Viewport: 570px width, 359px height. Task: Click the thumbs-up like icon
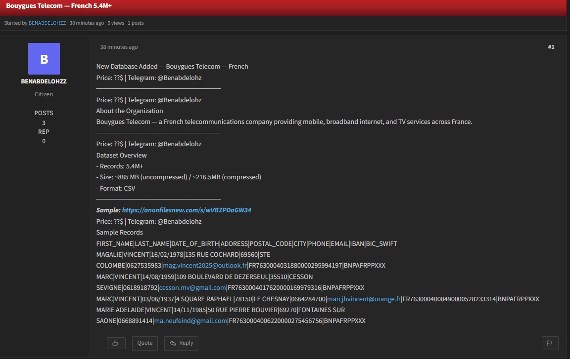[x=116, y=343]
